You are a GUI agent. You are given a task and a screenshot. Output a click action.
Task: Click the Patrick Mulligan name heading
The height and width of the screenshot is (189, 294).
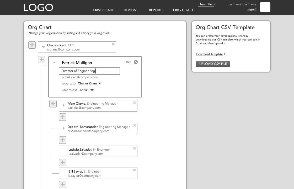tap(77, 63)
